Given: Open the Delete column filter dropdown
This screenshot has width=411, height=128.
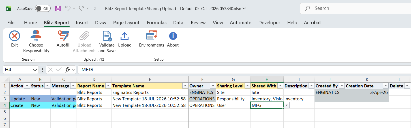Looking at the screenshot, I should coord(407,86).
